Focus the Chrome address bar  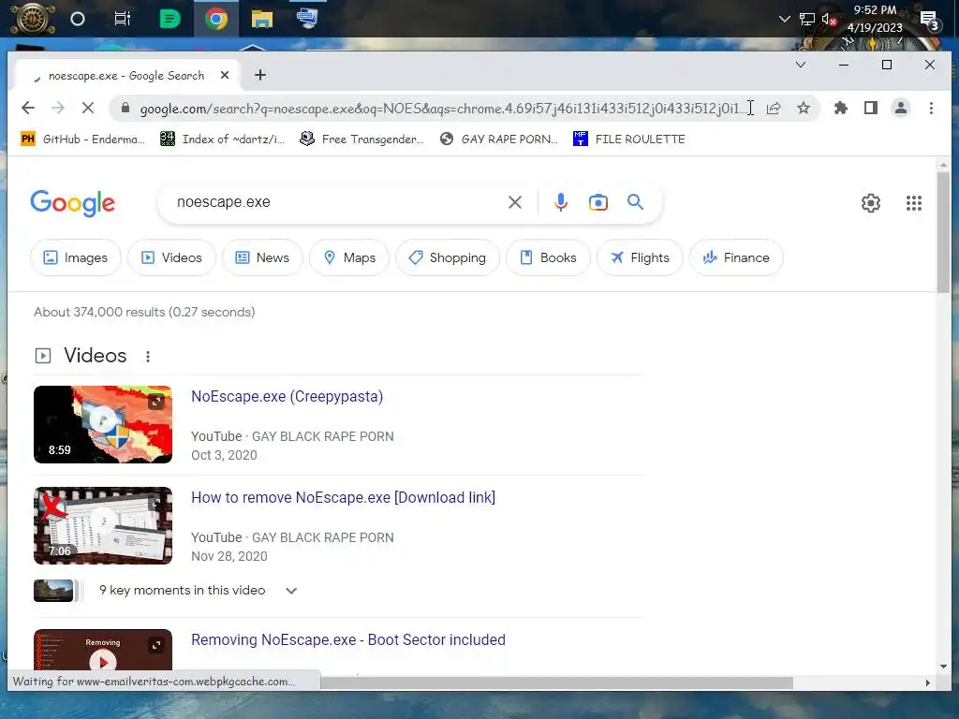pos(440,109)
